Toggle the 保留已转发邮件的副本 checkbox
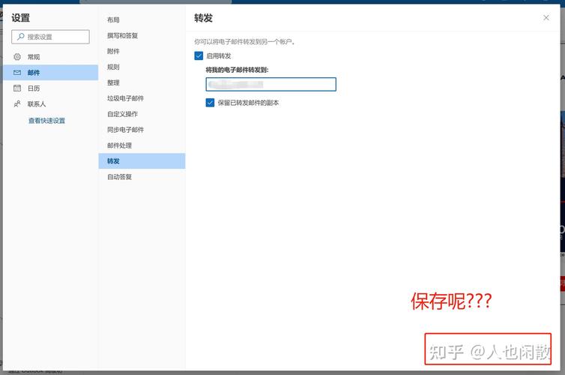 click(x=210, y=103)
